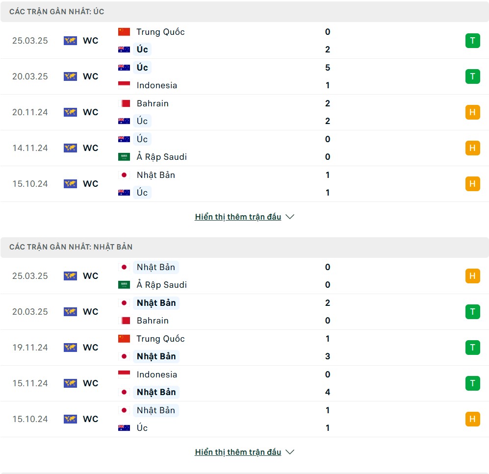Click Australia flag in last Nhật Bản match
This screenshot has width=489, height=474.
click(x=124, y=428)
